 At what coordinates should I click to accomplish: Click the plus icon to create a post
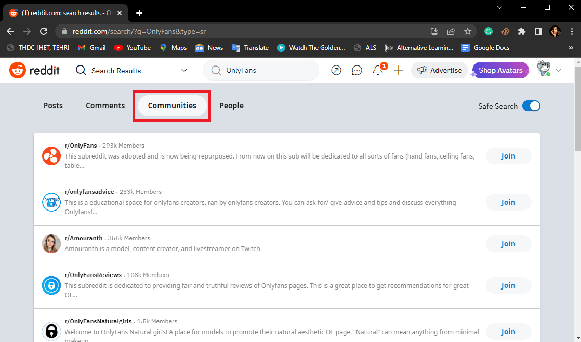coord(398,70)
